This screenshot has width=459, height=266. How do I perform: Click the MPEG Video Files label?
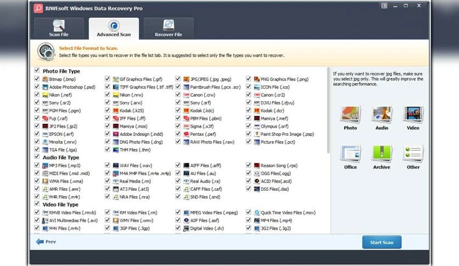214,213
